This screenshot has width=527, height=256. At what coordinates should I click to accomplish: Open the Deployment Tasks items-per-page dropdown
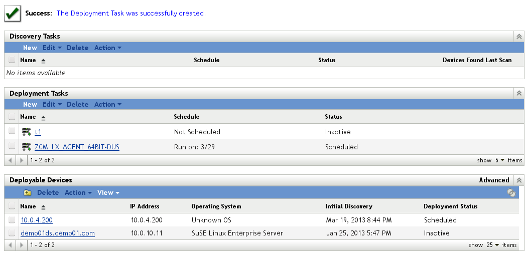tap(499, 160)
